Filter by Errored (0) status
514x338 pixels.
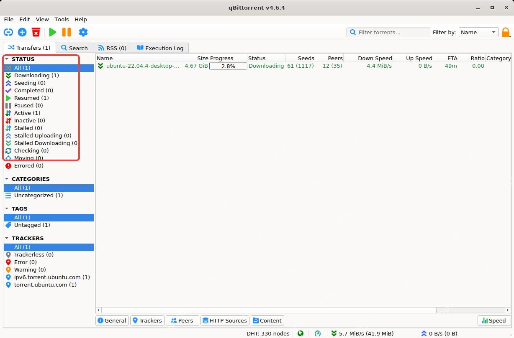pos(28,165)
